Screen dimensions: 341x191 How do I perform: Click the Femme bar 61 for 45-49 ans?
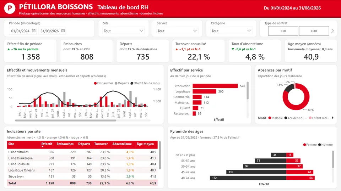click(300, 172)
